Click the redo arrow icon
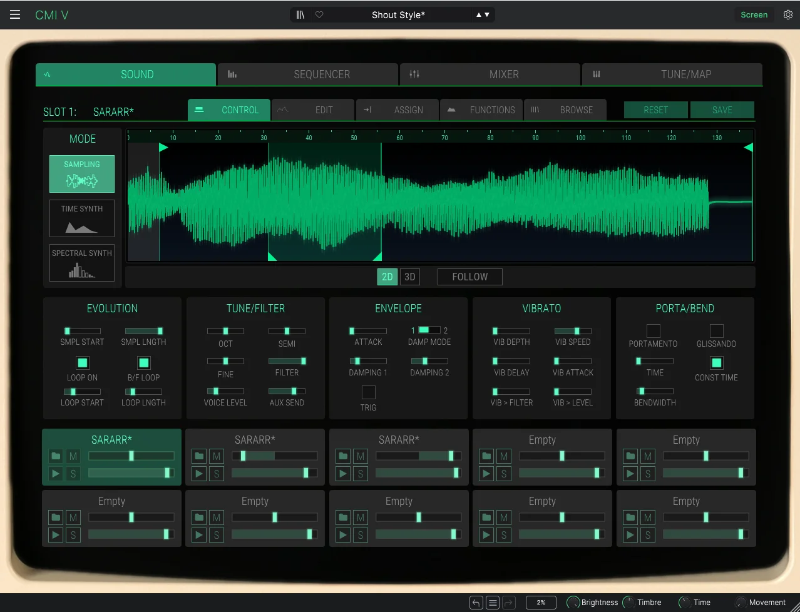 509,603
